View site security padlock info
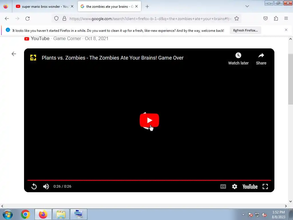This screenshot has height=220, width=293. (64, 19)
